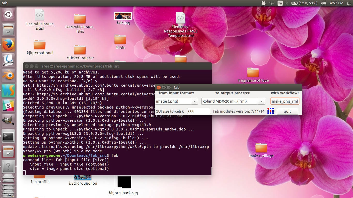The image size is (353, 198).
Task: Click the 'GUI size (pixels):' label
Action: pyautogui.click(x=170, y=111)
